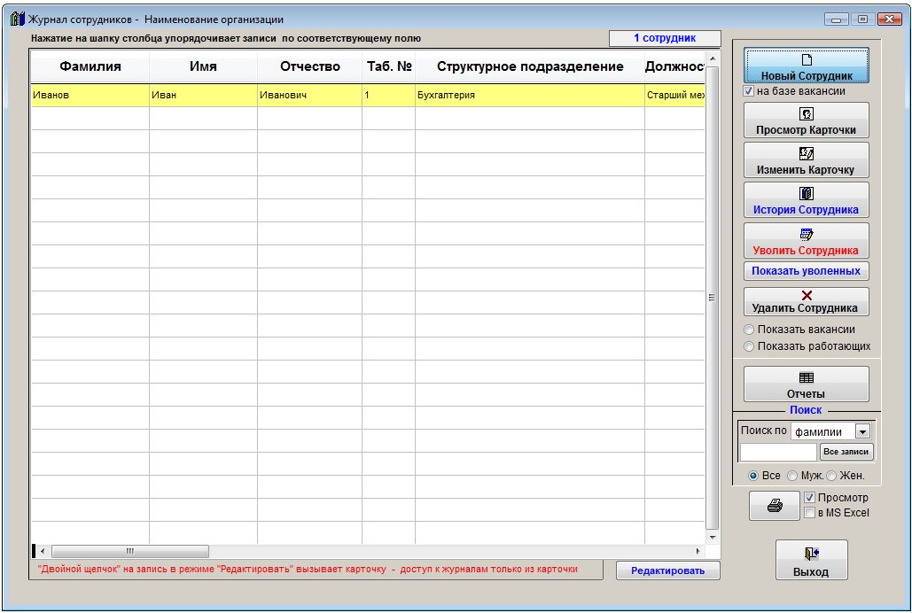Click Удалить Сотрудника button
The image size is (912, 613).
tap(806, 301)
